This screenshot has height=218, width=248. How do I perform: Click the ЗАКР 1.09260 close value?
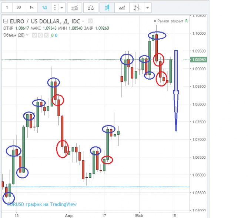(x=97, y=28)
